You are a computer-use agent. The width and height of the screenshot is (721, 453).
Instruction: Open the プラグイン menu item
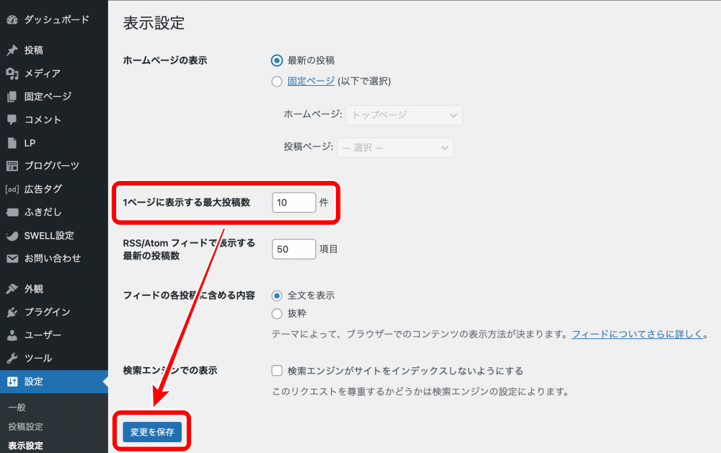[47, 312]
